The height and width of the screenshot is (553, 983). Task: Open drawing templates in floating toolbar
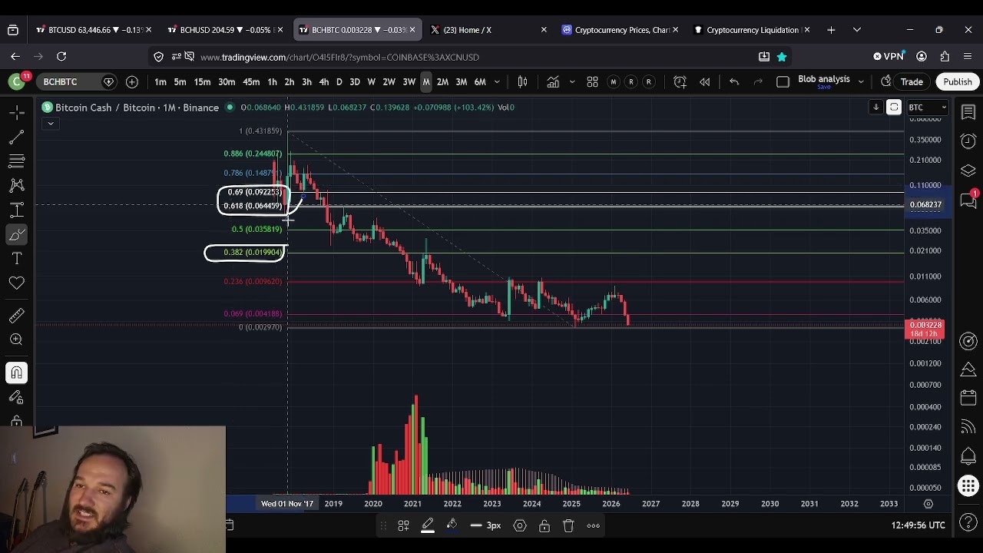point(403,525)
